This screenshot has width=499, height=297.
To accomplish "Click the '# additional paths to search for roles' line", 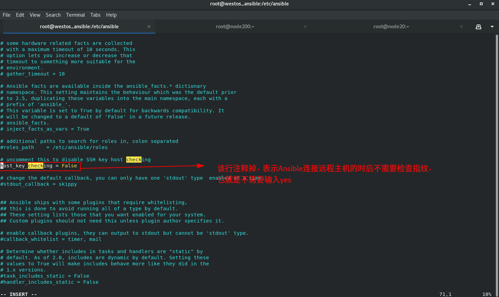I will (89, 141).
